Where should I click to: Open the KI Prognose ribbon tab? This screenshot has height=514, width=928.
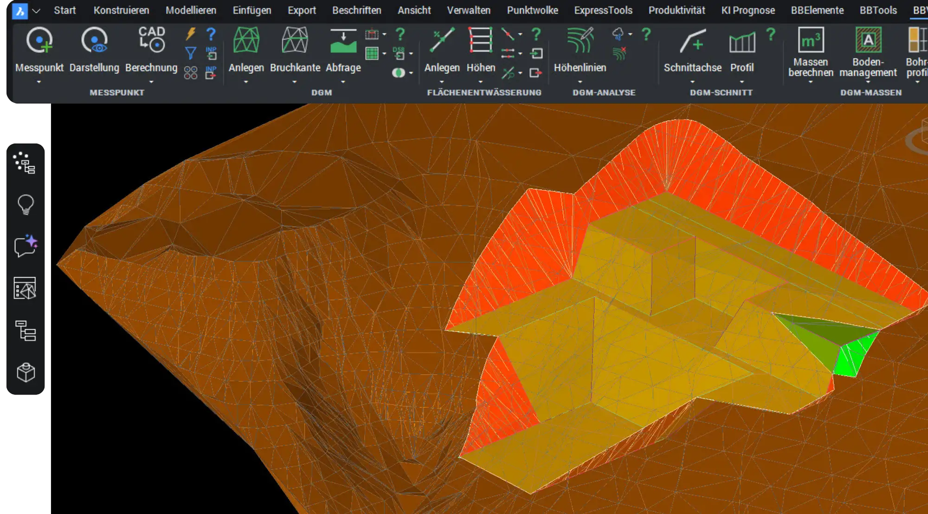pos(748,10)
